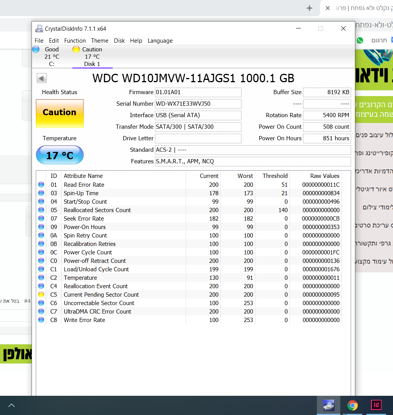The image size is (393, 415).
Task: Click the WhatsApp icon in the browser page
Action: 360,40
